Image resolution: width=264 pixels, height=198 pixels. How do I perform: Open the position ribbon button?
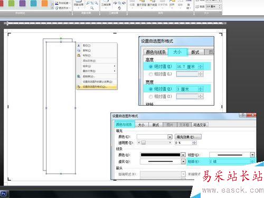point(132,4)
